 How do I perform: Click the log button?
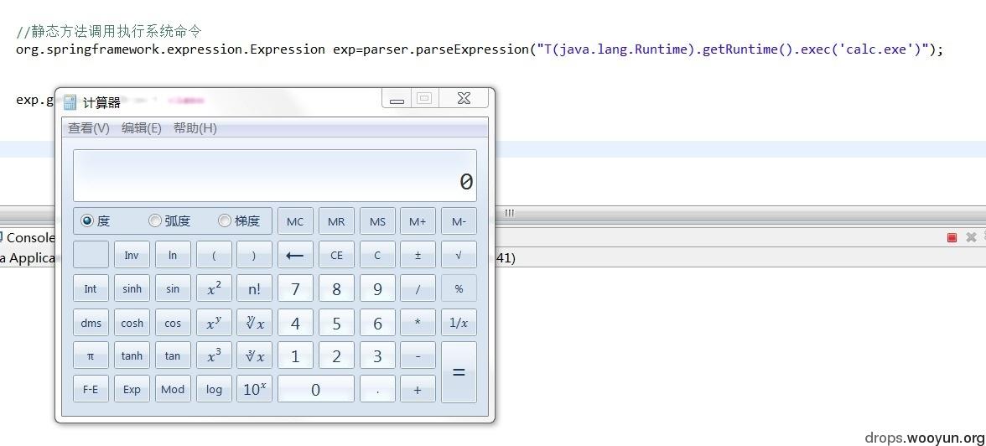pyautogui.click(x=214, y=389)
